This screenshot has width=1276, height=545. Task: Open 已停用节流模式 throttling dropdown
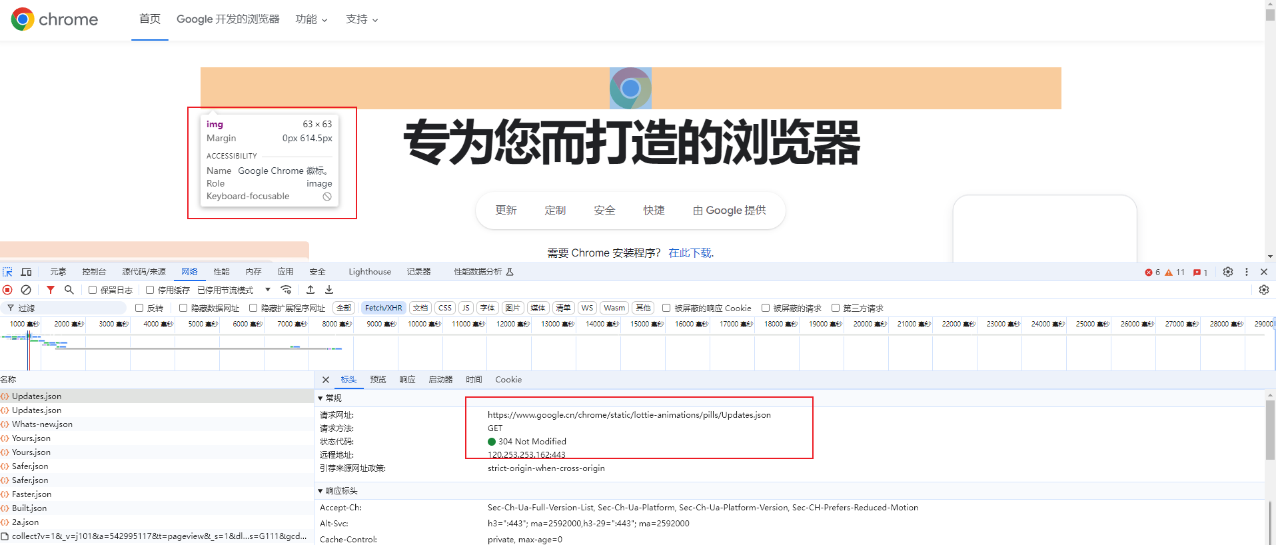coord(234,290)
